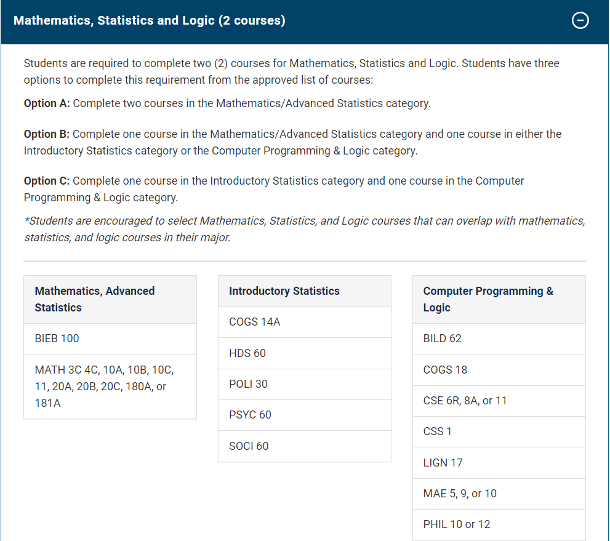The height and width of the screenshot is (541, 610).
Task: Click the MATH 3C 4C course list cell
Action: tap(105, 387)
